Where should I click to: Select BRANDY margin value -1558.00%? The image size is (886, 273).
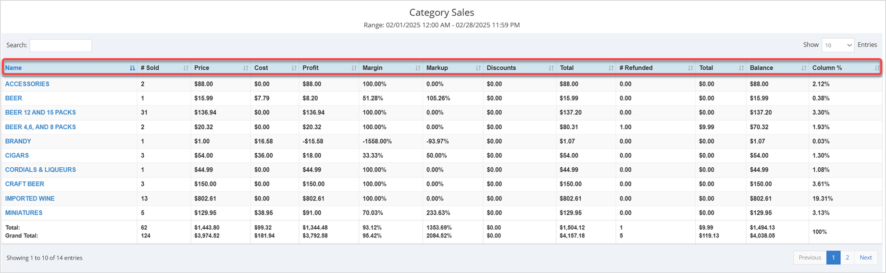[x=377, y=141]
